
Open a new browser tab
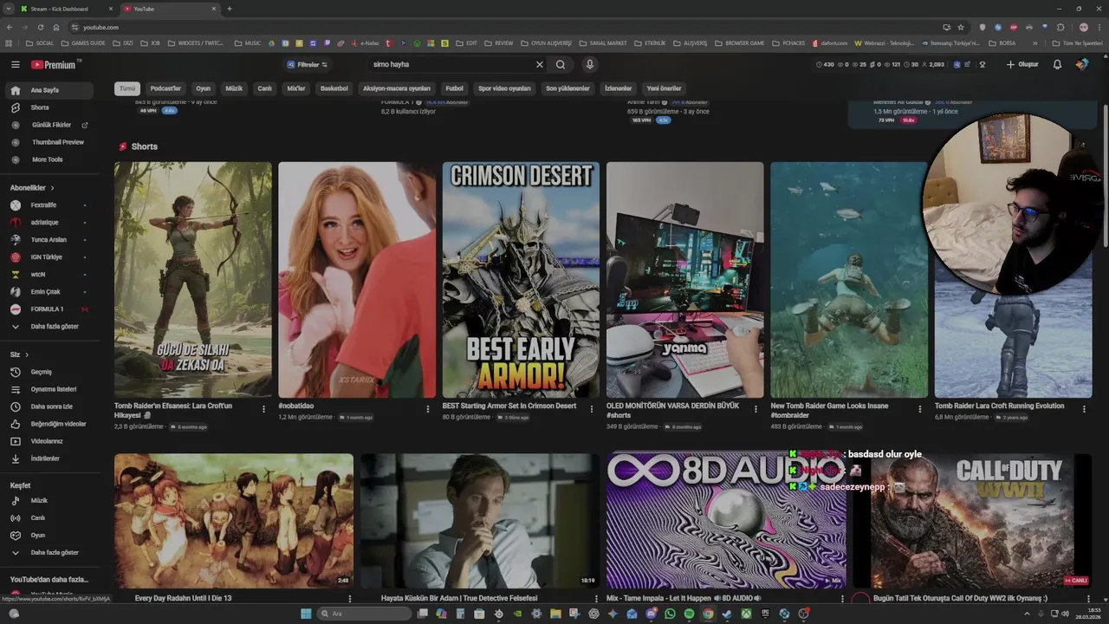[x=229, y=9]
